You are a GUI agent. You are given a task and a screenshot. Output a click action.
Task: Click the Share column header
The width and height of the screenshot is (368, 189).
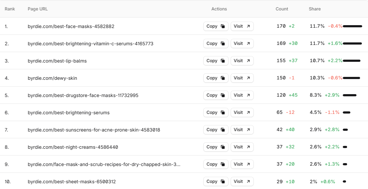315,9
